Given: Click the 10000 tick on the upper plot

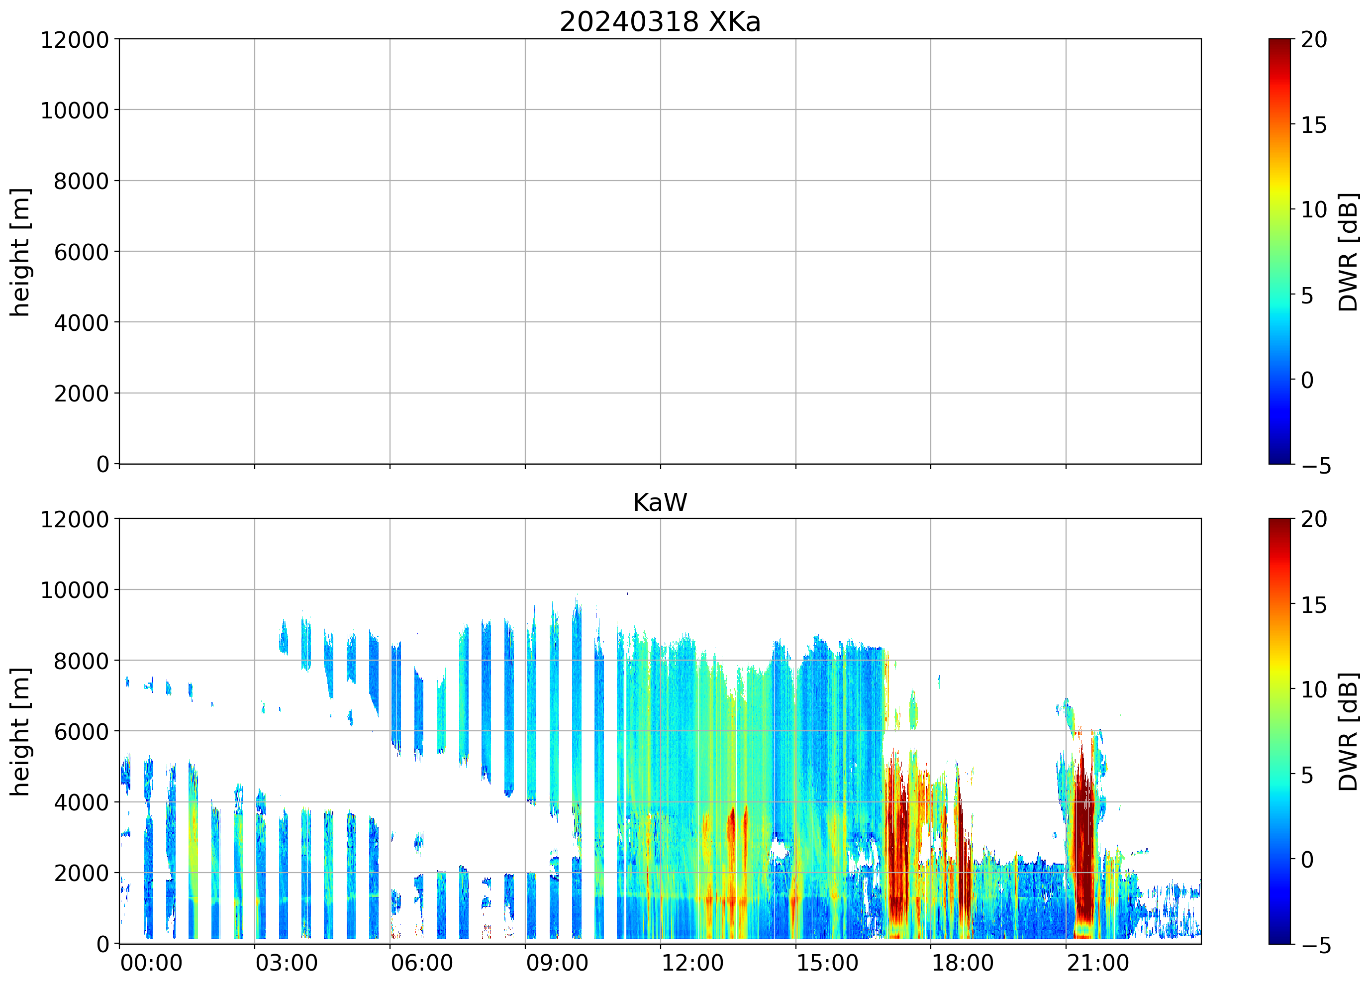Looking at the screenshot, I should coord(75,111).
